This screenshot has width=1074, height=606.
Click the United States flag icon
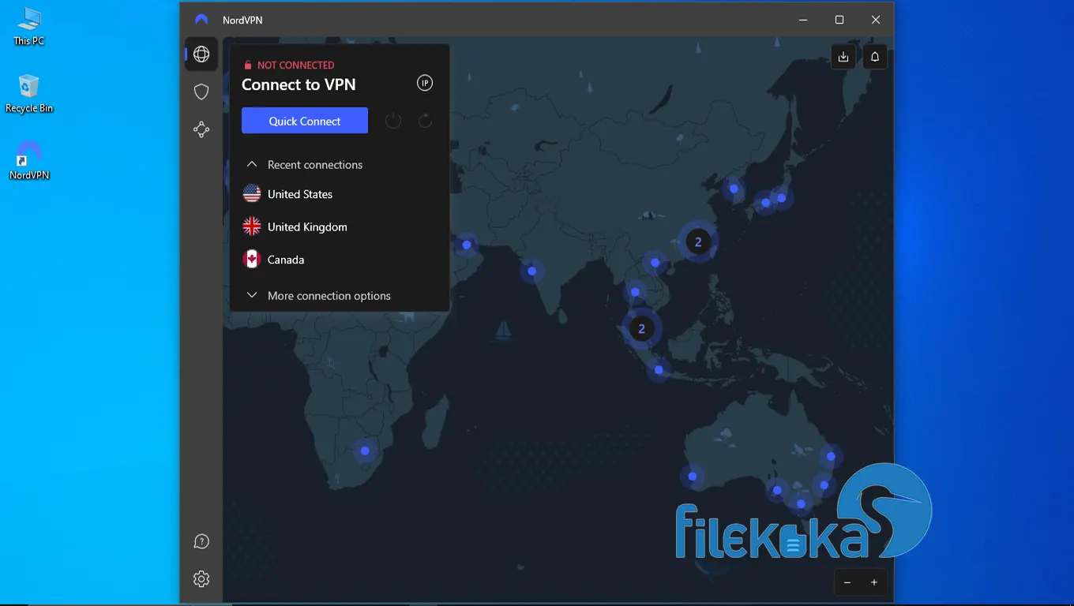(x=252, y=194)
